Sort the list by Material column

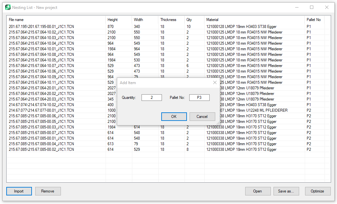(x=212, y=19)
